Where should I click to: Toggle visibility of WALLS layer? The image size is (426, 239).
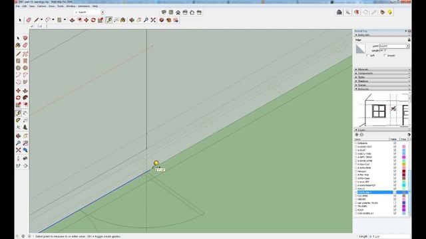click(x=395, y=189)
